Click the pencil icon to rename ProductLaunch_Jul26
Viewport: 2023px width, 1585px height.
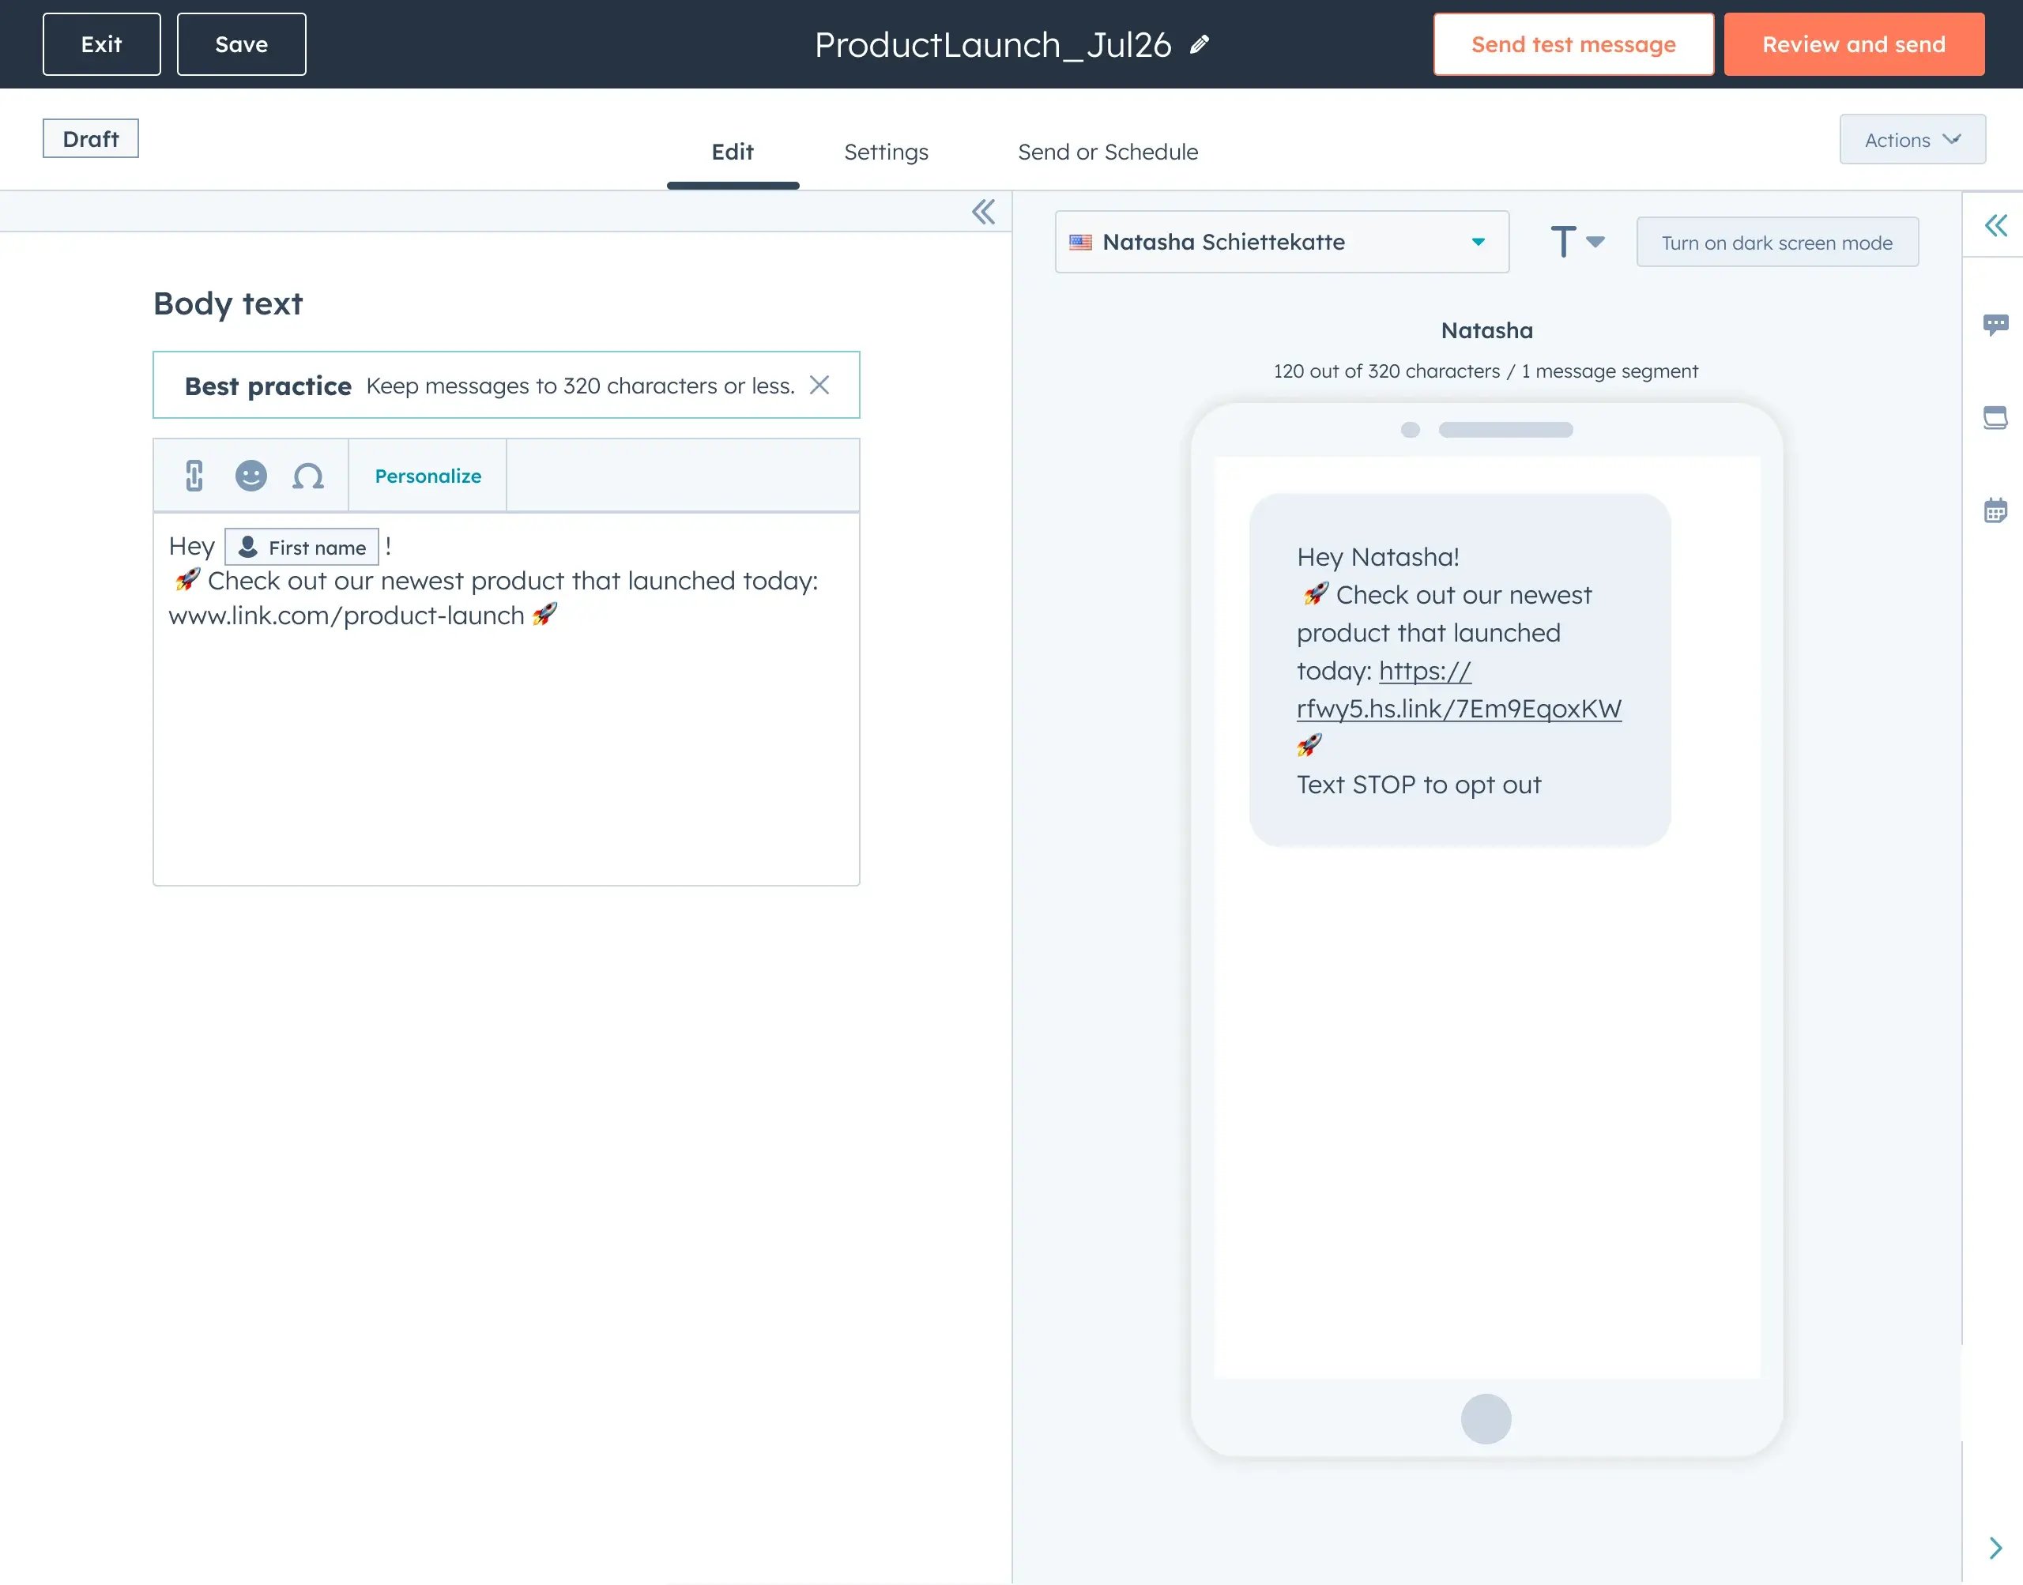click(x=1200, y=44)
